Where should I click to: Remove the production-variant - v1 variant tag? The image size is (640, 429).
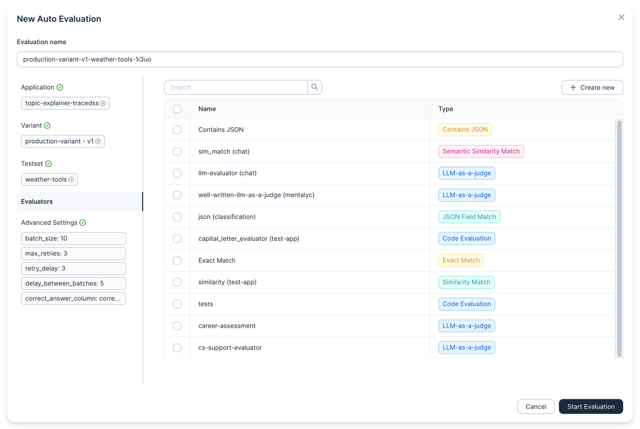[x=99, y=141]
